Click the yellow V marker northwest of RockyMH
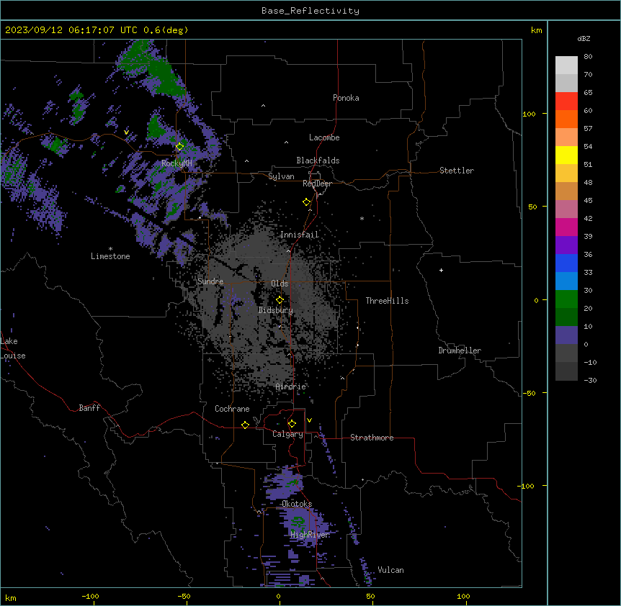 click(126, 132)
